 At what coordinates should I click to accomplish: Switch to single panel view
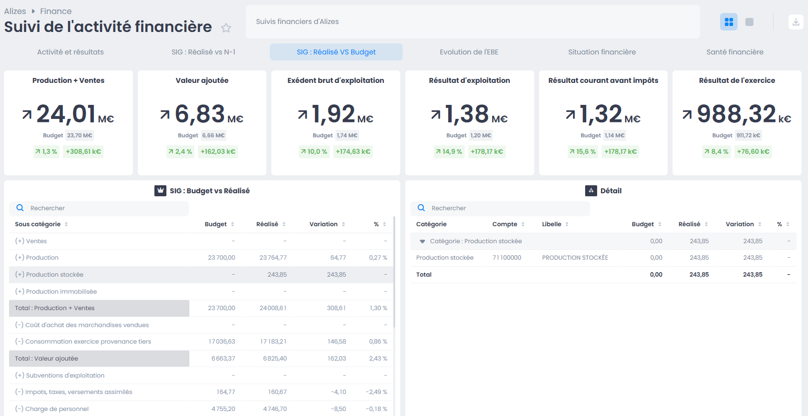pyautogui.click(x=749, y=22)
